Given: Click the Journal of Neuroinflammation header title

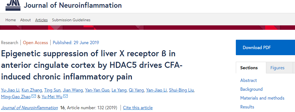Looking at the screenshot, I should click(73, 5).
